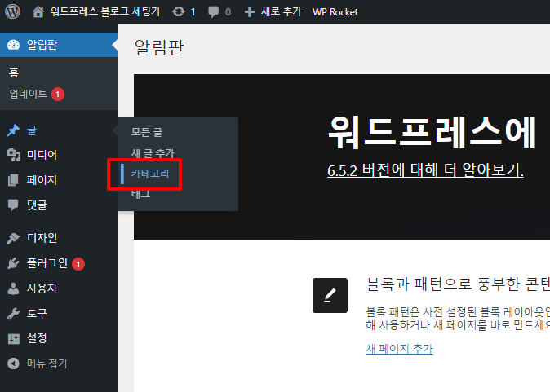
Task: Select 카테고리 in flyout menu
Action: click(x=150, y=174)
